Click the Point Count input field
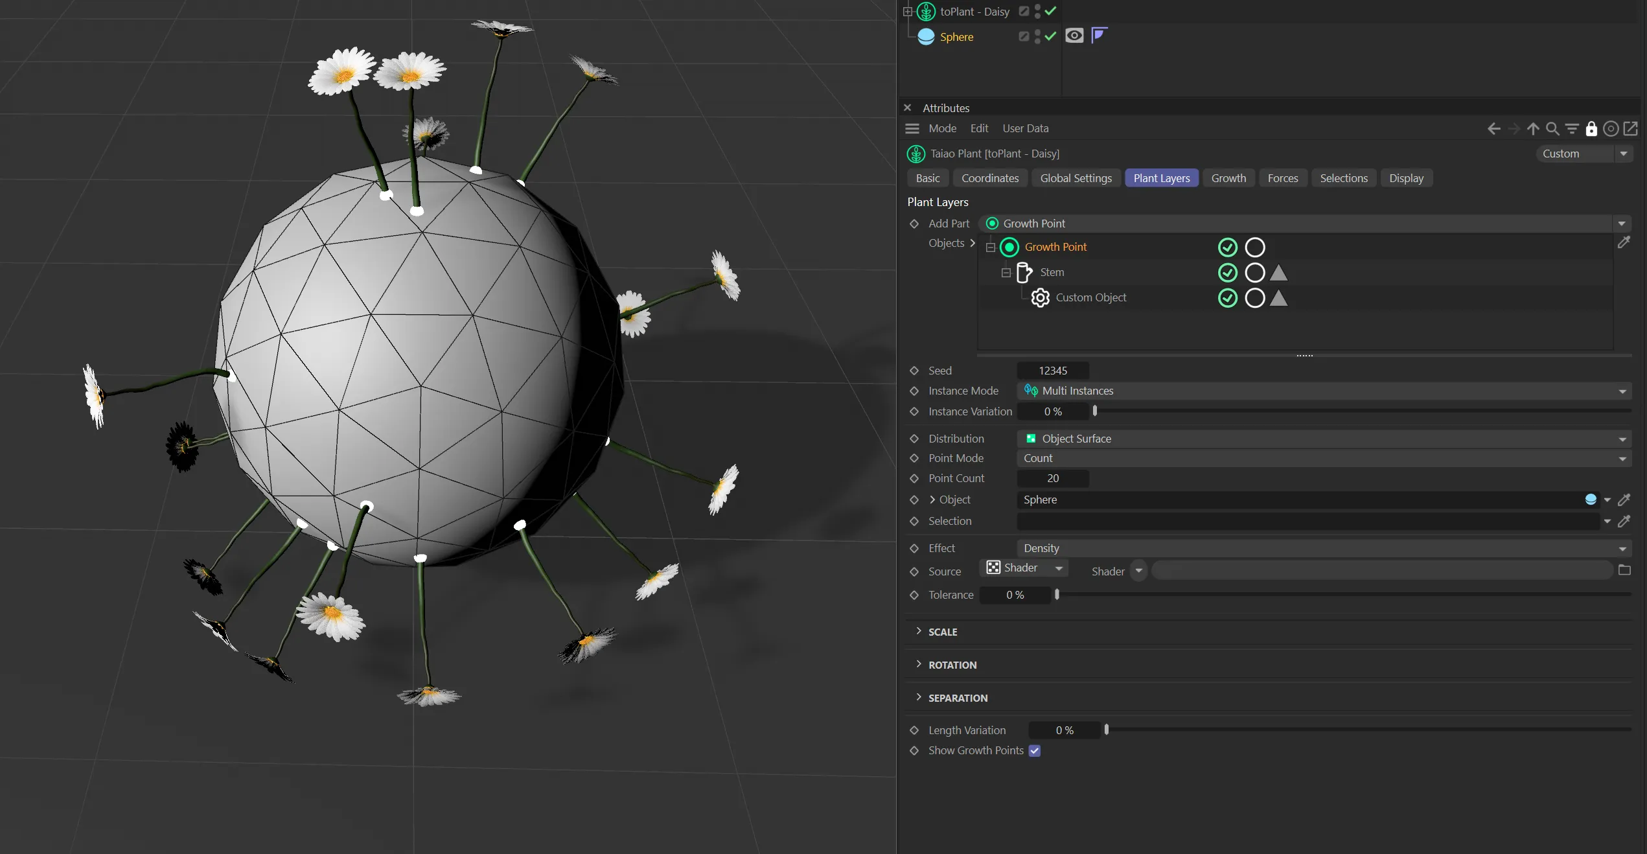The width and height of the screenshot is (1647, 854). [x=1052, y=478]
